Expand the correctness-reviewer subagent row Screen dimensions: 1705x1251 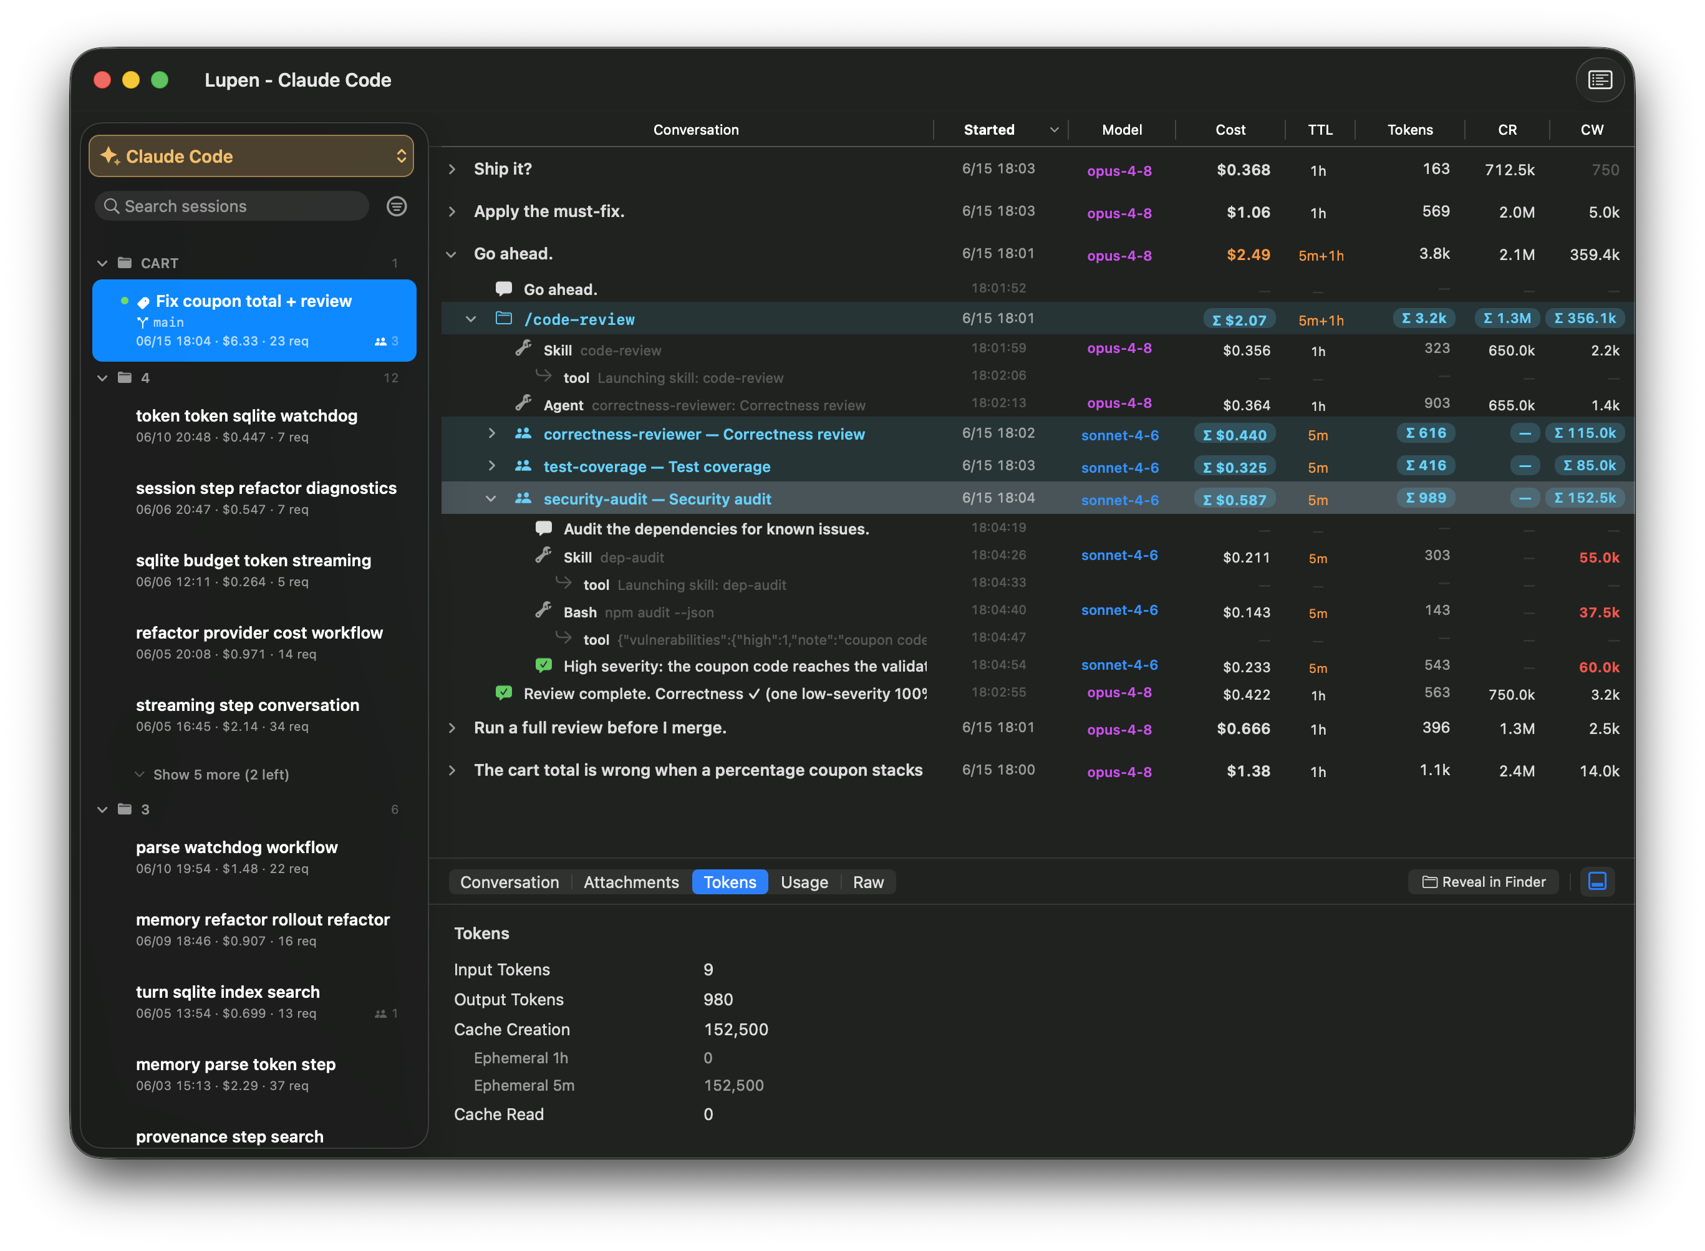pos(491,433)
